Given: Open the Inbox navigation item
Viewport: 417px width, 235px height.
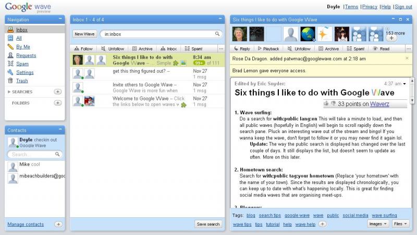Looking at the screenshot, I should 22,30.
